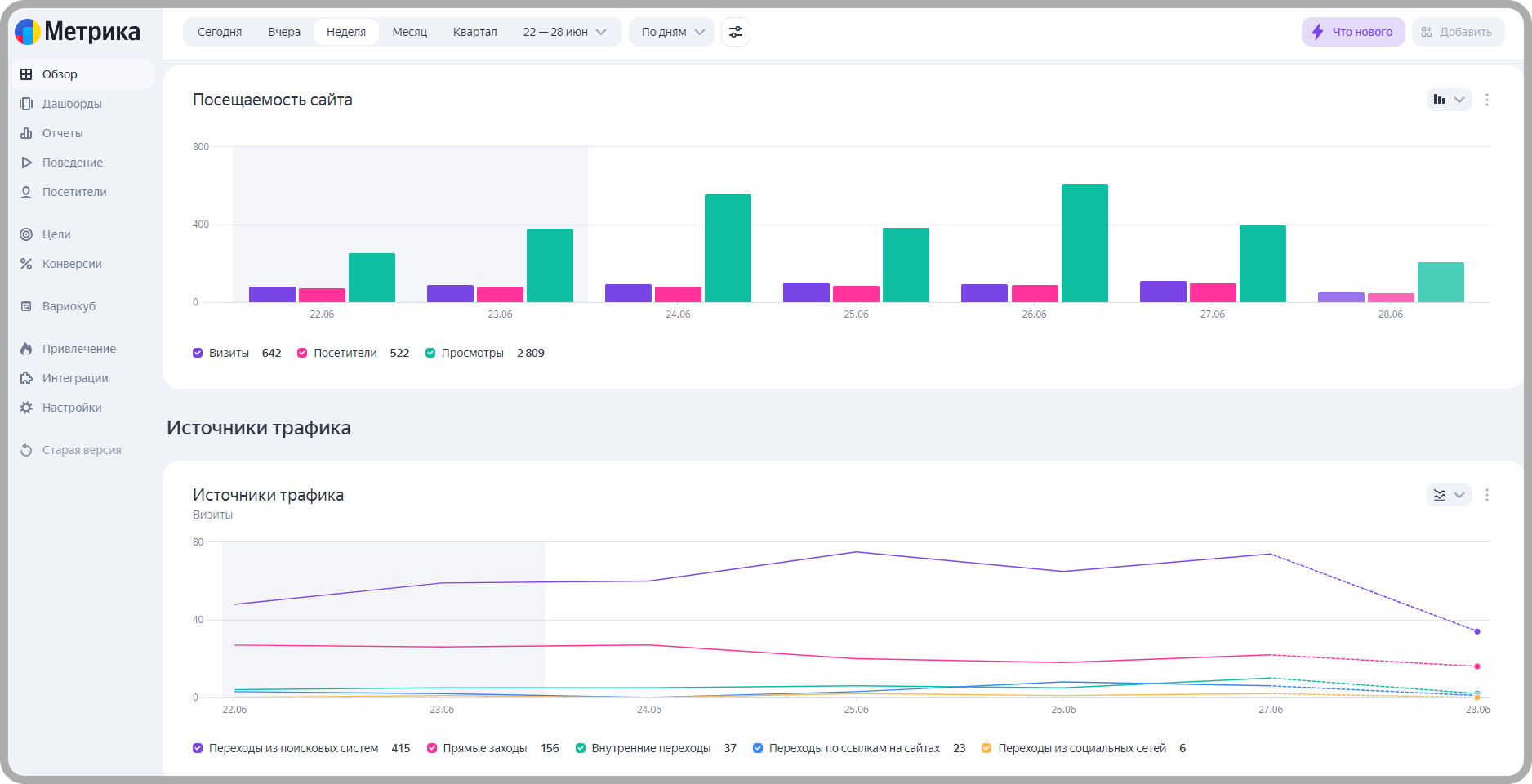Click the Добавить widget icon

[1427, 32]
